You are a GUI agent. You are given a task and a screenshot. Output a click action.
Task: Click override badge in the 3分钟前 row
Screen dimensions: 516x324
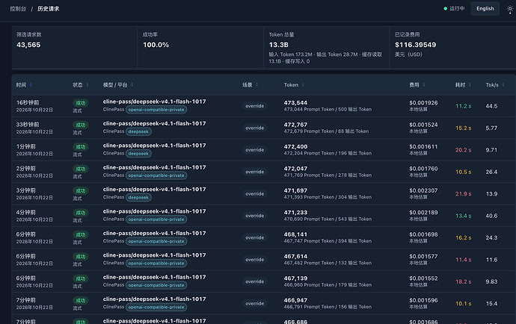point(255,194)
